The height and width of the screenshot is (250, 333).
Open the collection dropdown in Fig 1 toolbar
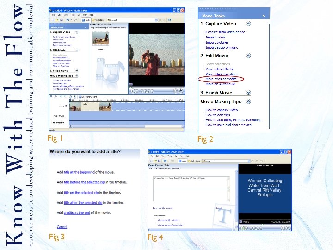156,20
